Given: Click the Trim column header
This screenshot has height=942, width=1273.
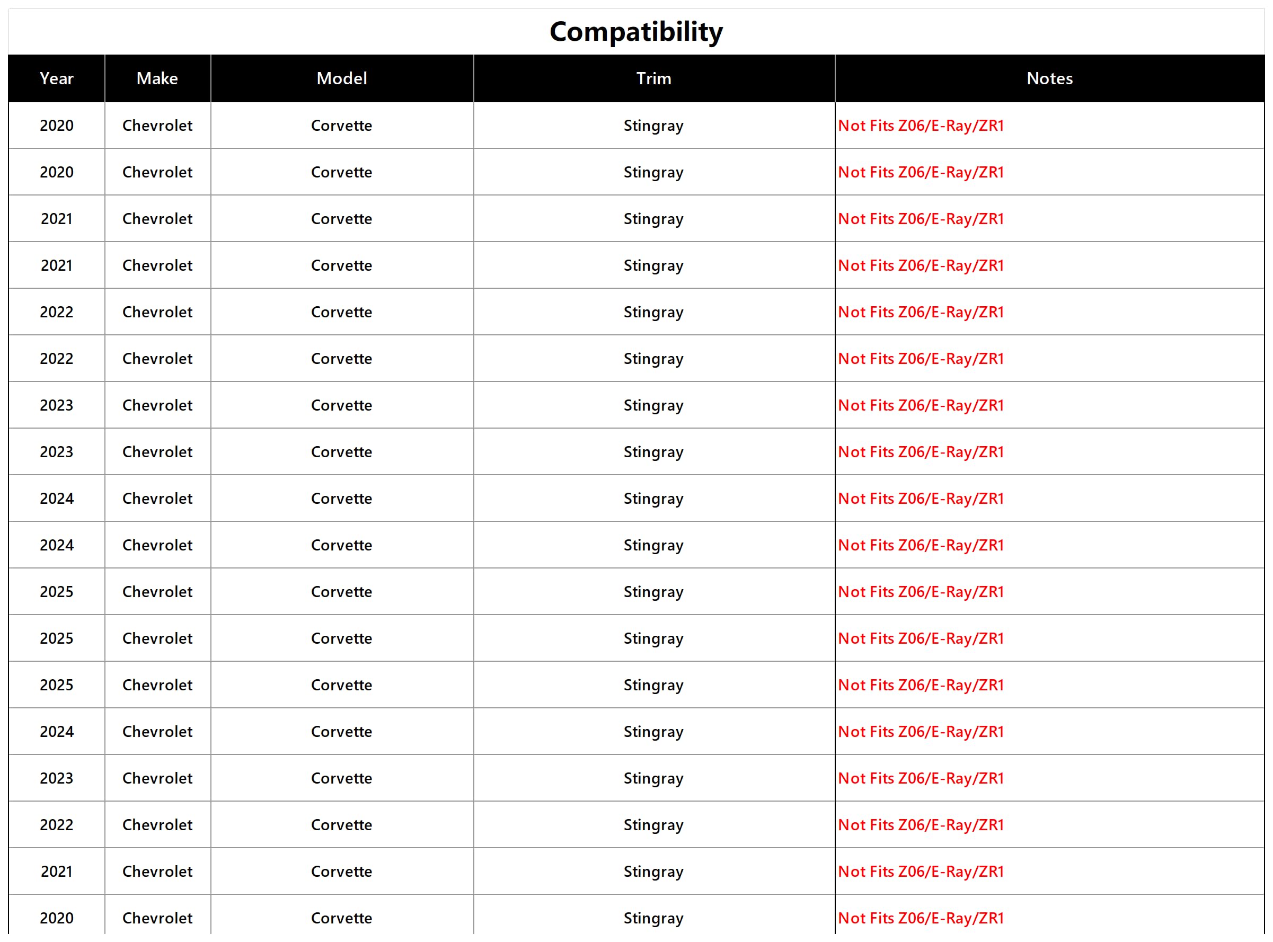Looking at the screenshot, I should pos(653,79).
